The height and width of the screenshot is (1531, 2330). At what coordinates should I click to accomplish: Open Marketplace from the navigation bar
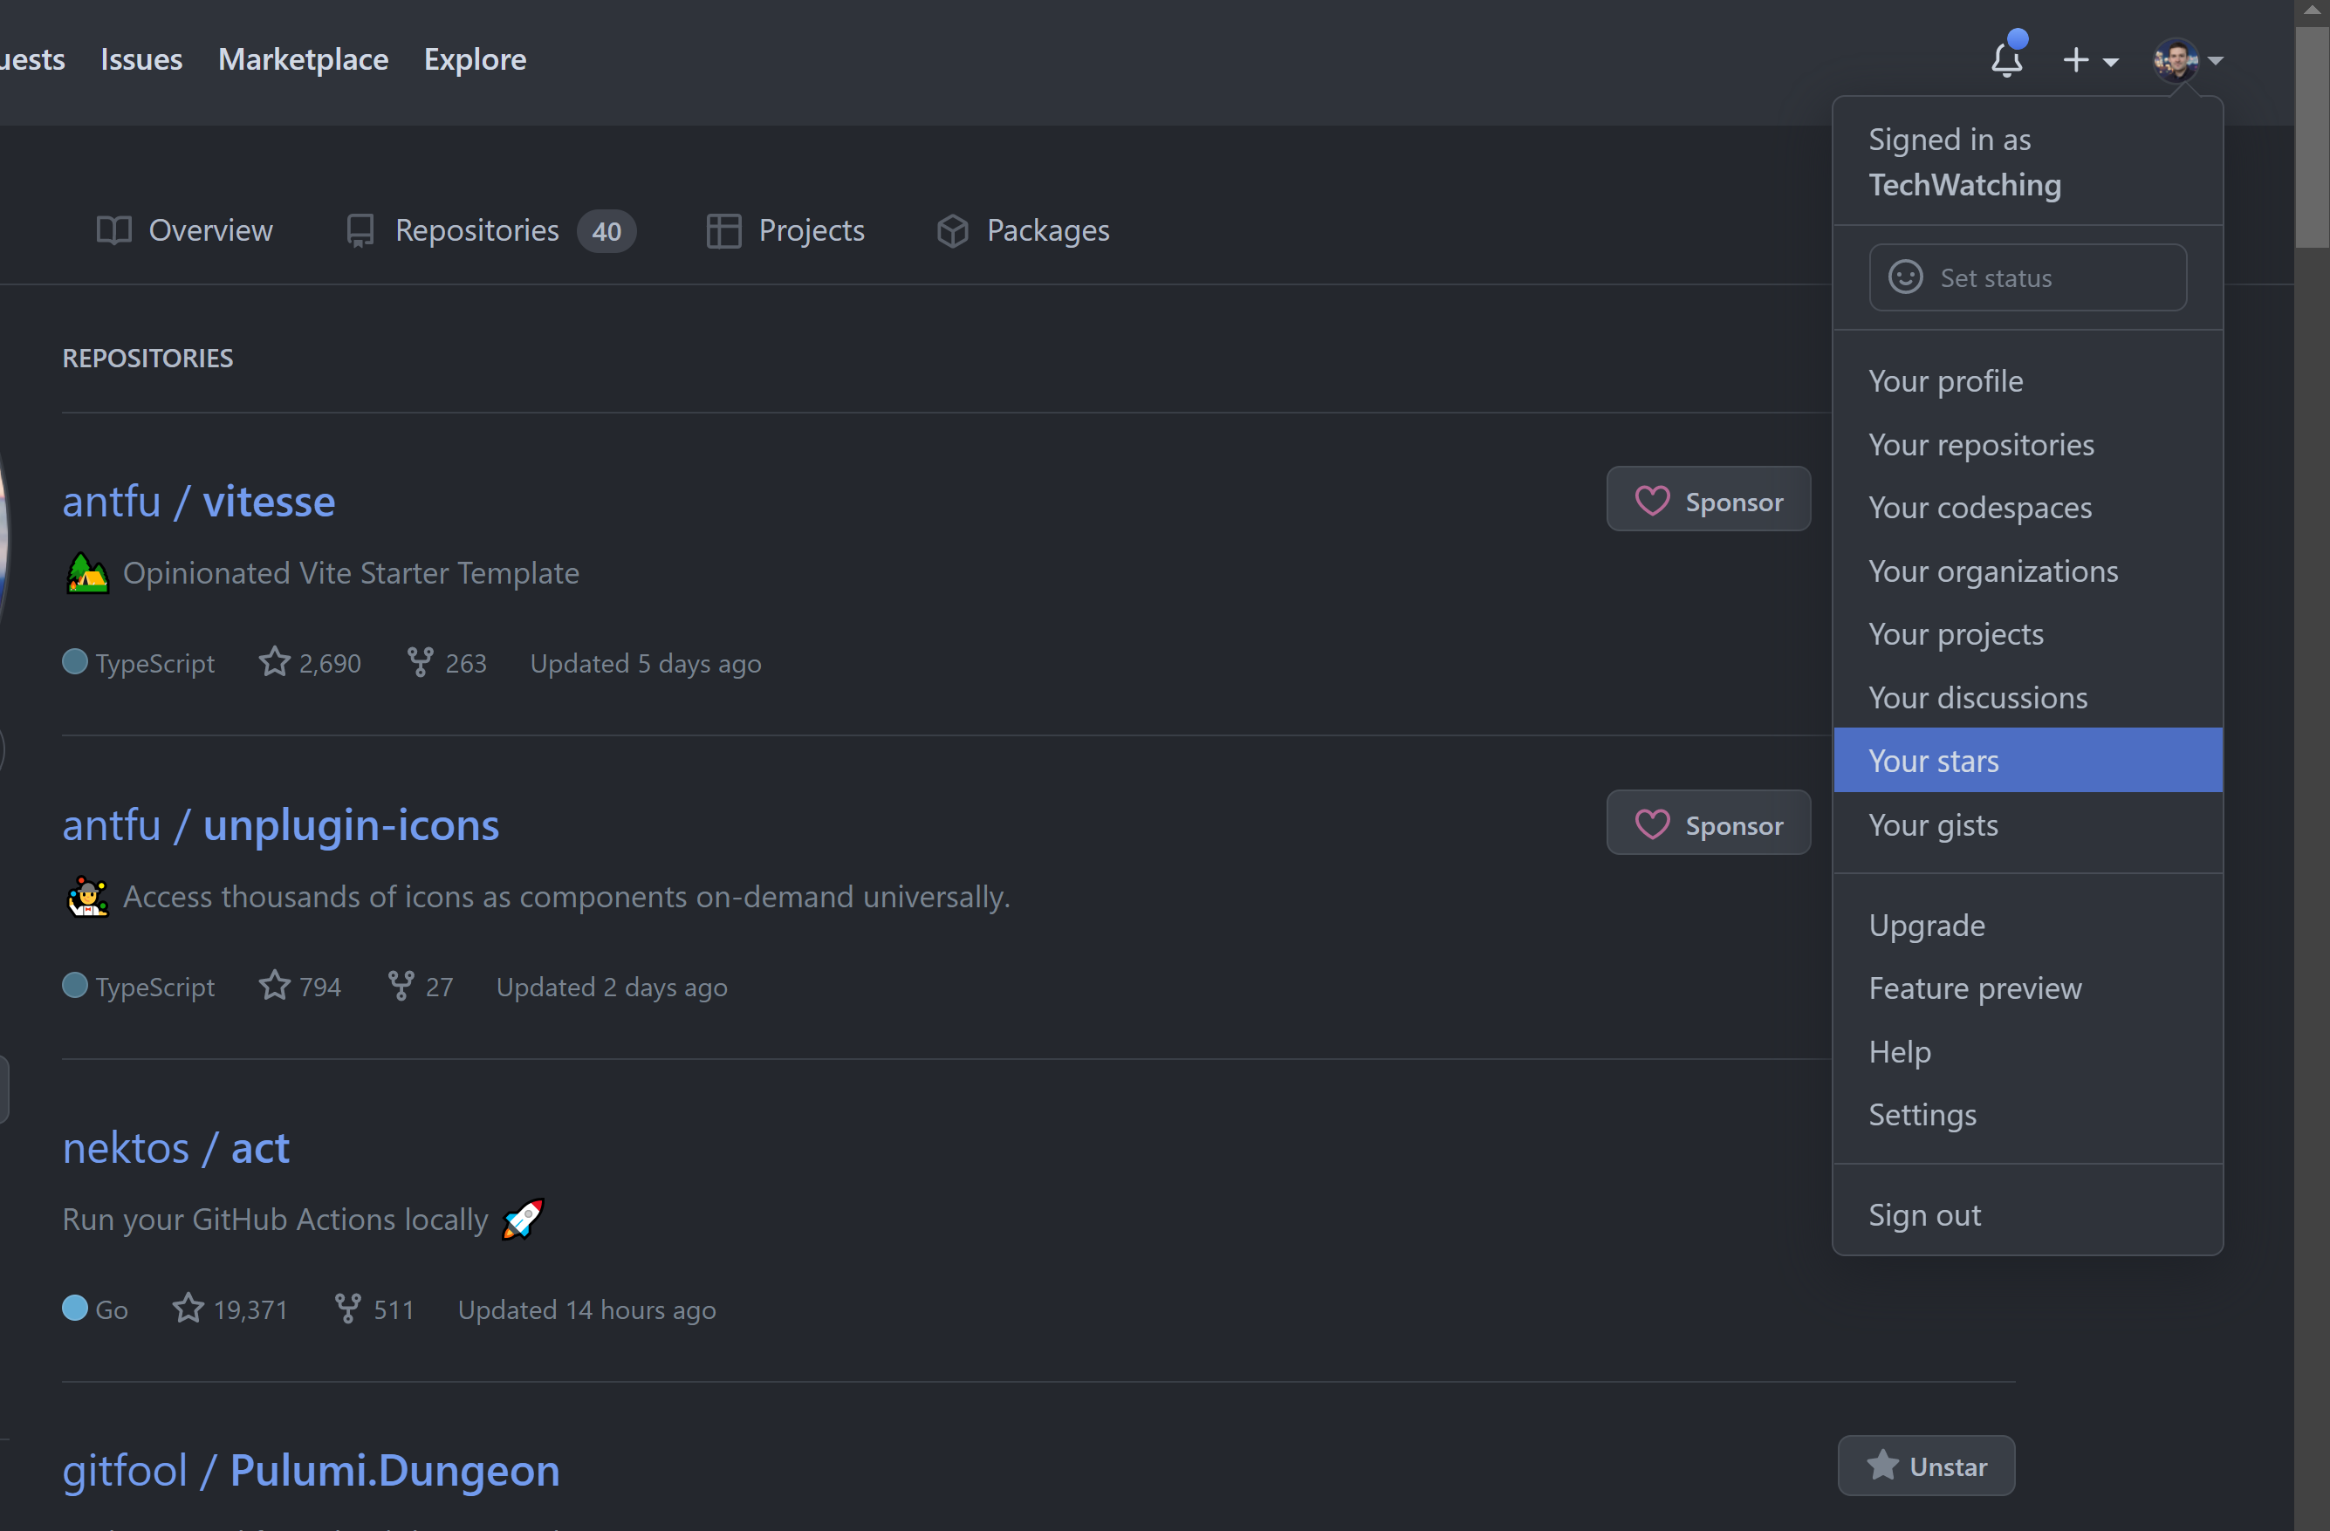tap(303, 58)
